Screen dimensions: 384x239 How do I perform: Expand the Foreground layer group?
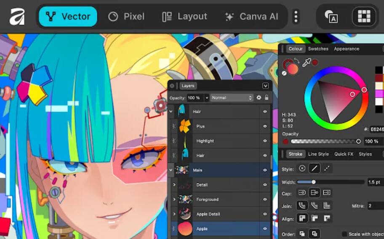tap(174, 200)
